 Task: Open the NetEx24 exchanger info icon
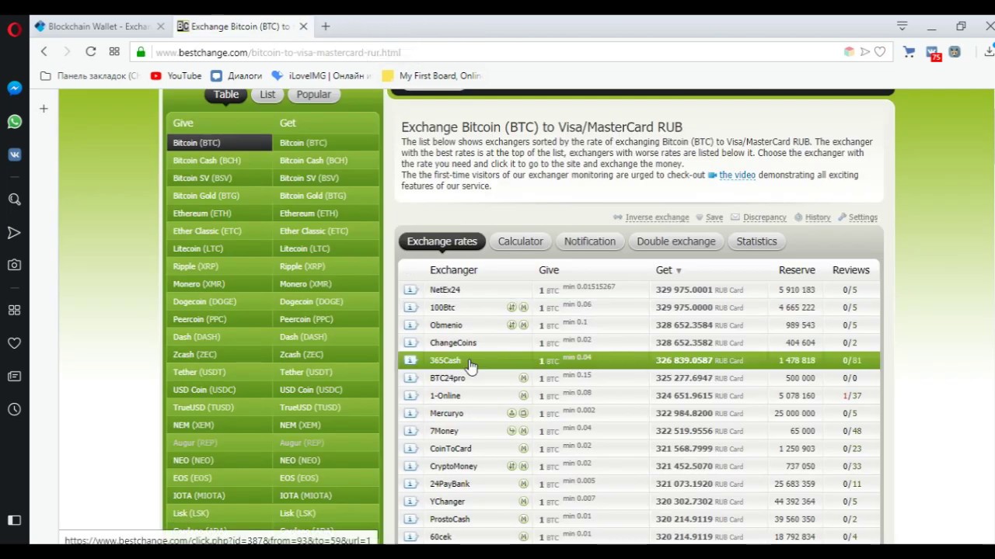(410, 290)
